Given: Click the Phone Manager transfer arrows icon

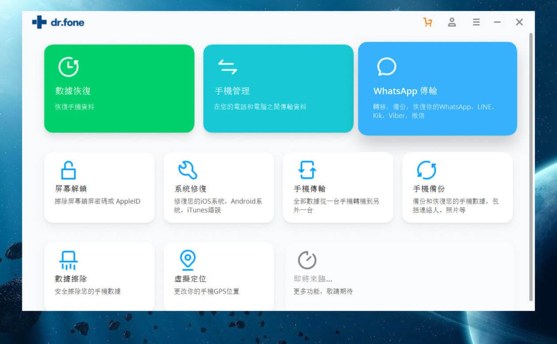Looking at the screenshot, I should point(228,67).
